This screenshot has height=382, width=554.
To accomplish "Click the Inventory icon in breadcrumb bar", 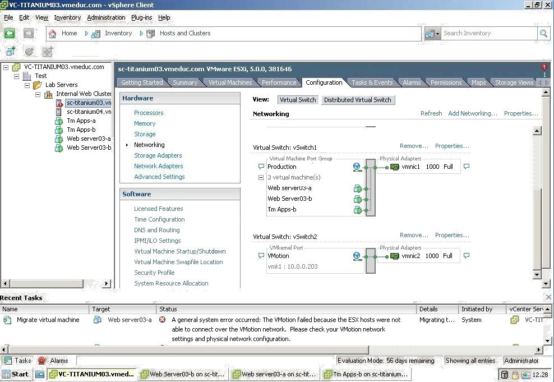I will (x=96, y=34).
